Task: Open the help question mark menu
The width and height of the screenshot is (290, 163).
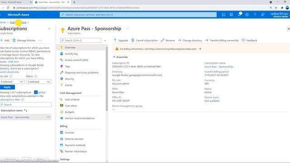Action: point(255,14)
